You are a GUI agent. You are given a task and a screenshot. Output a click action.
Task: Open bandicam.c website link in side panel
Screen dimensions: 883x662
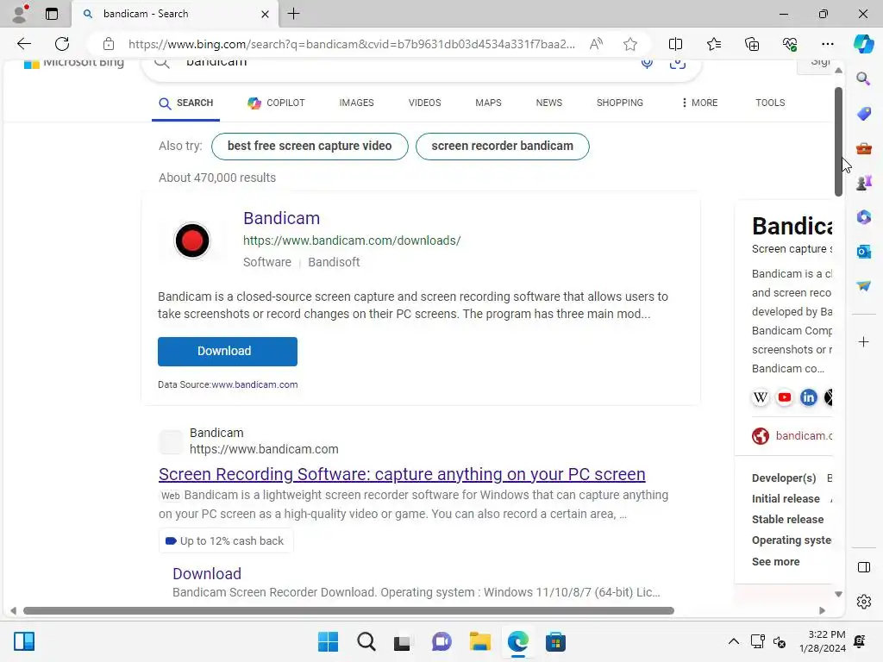804,435
